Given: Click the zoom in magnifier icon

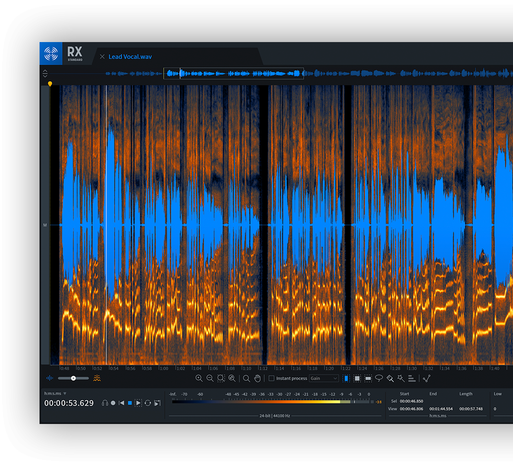Looking at the screenshot, I should 199,378.
